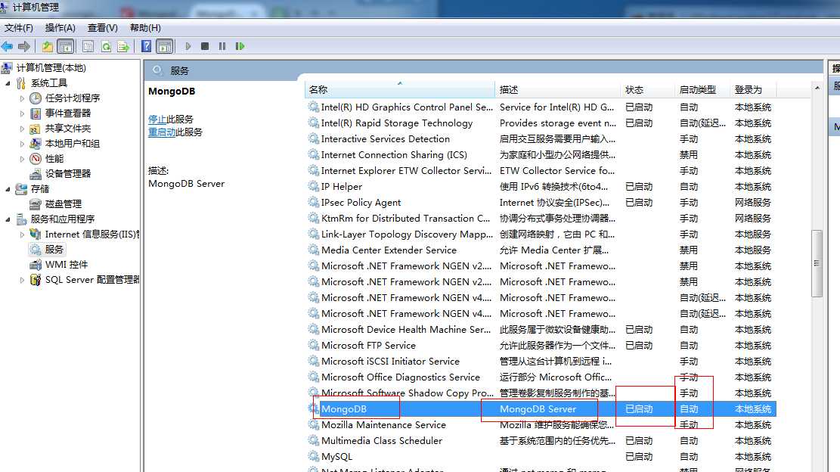The height and width of the screenshot is (472, 840).
Task: Select Internet Connection Sharing (ICS) row
Action: 541,155
